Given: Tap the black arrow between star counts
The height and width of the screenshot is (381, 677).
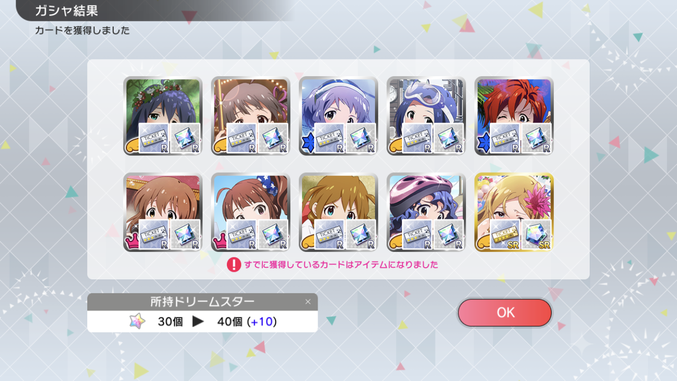Looking at the screenshot, I should (x=198, y=322).
